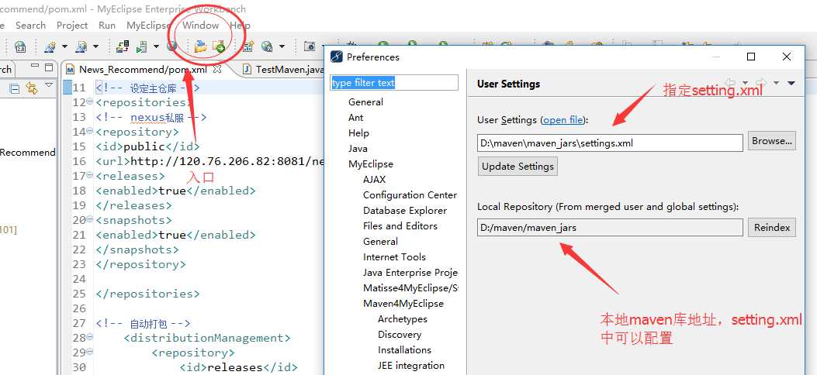Screen dimensions: 817x375
Task: Select JEE integration under Maven4MyEclipse
Action: pyautogui.click(x=411, y=366)
